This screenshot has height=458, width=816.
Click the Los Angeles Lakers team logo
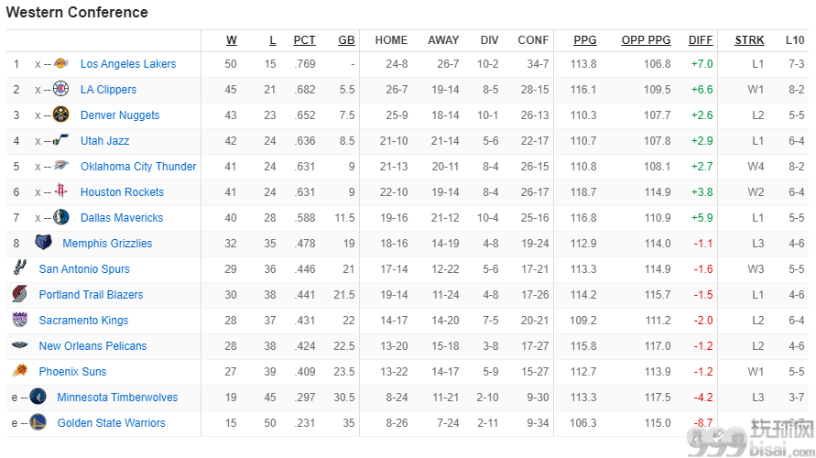60,63
